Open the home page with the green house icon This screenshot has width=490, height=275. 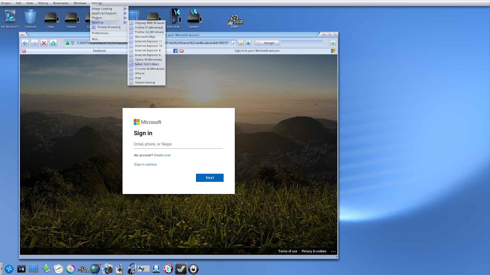53,43
